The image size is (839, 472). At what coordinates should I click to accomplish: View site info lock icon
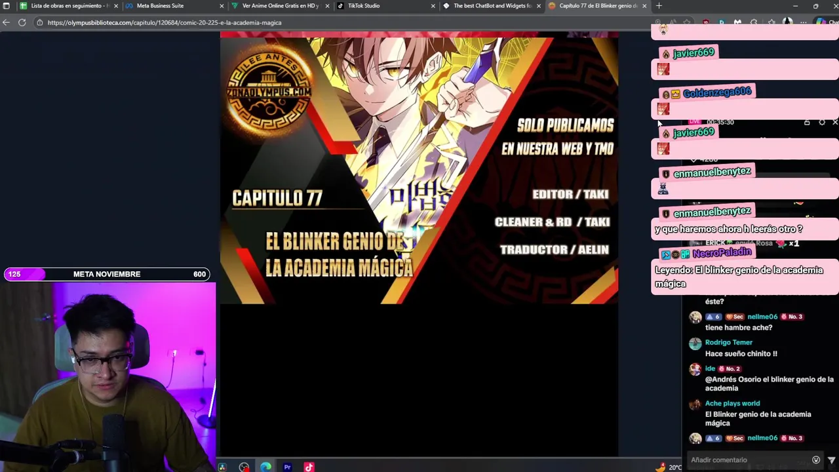coord(39,22)
